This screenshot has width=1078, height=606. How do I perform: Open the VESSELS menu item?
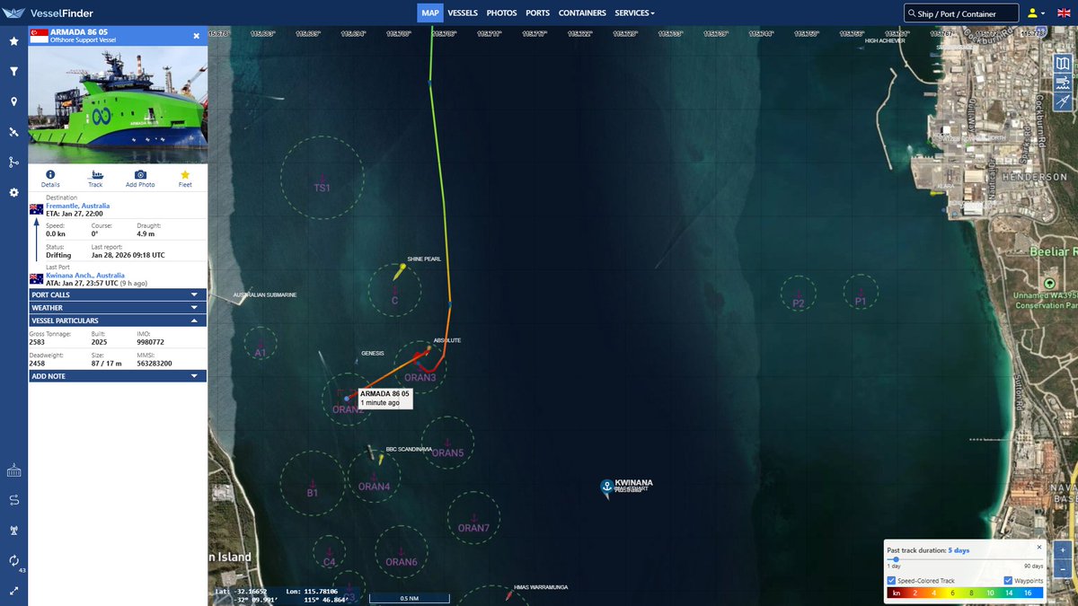463,13
